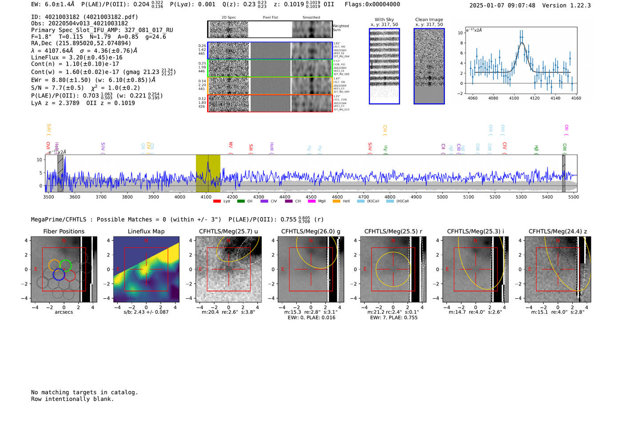Click 'No matching targets in catalog.' text

84,392
